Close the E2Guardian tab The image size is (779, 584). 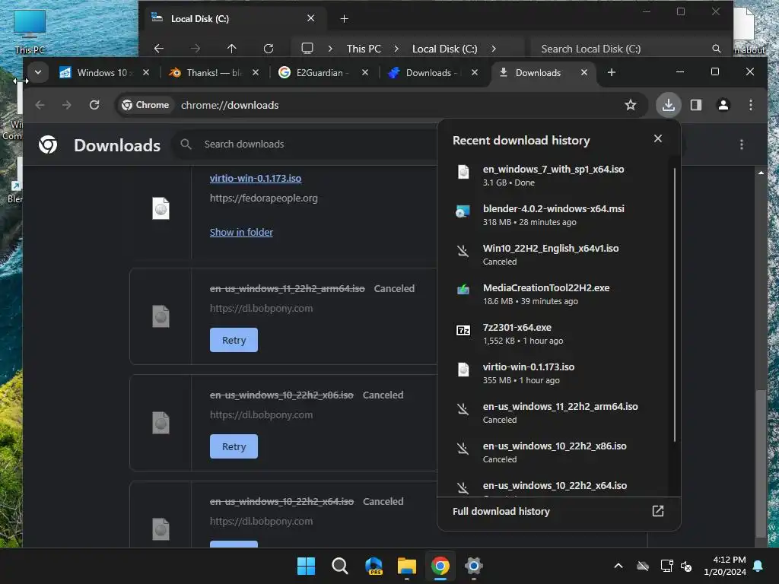point(365,72)
